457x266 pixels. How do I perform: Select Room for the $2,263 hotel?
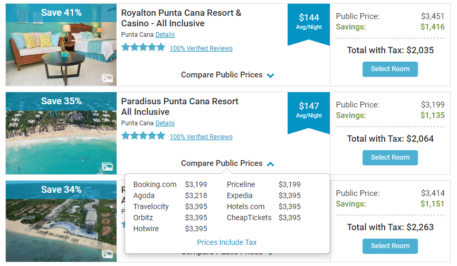click(390, 246)
